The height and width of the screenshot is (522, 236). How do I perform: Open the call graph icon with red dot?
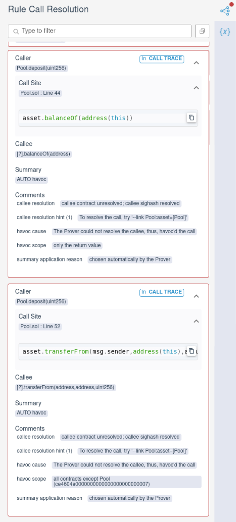click(x=225, y=10)
